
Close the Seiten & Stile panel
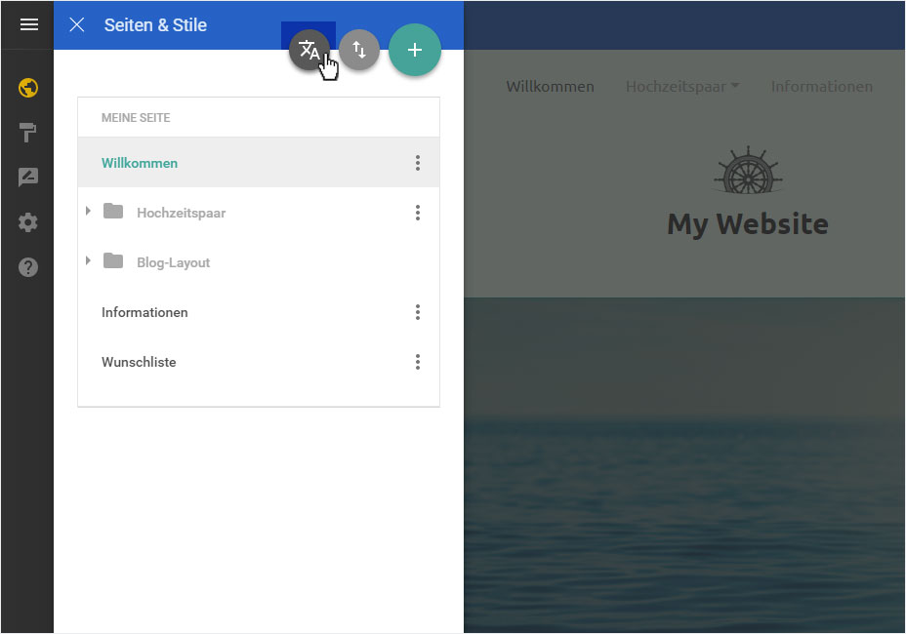click(x=77, y=24)
